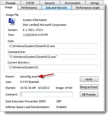Select the Security tab
The width and height of the screenshot is (111, 118).
point(50,3)
